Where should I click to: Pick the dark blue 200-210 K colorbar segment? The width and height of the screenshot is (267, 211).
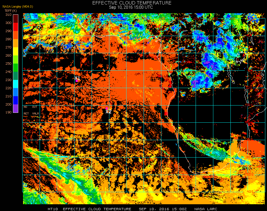point(15,100)
